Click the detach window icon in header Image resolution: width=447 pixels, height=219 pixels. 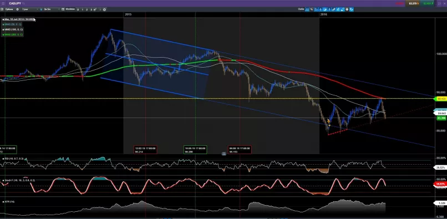click(439, 3)
